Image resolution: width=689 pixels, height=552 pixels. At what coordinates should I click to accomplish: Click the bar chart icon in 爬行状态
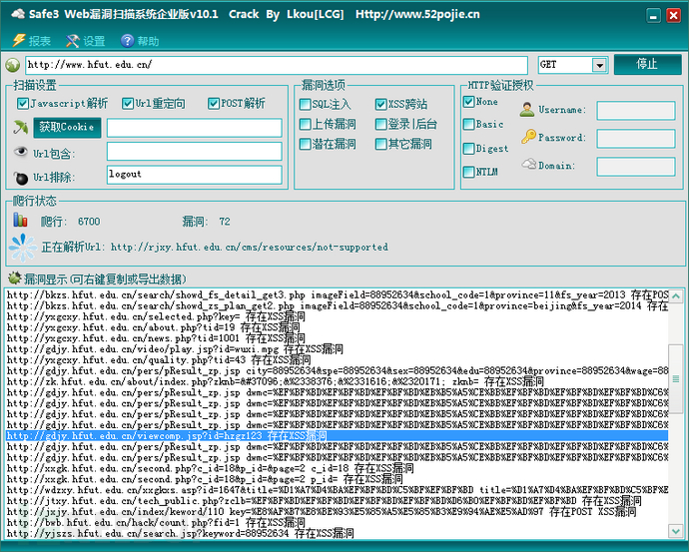[20, 220]
